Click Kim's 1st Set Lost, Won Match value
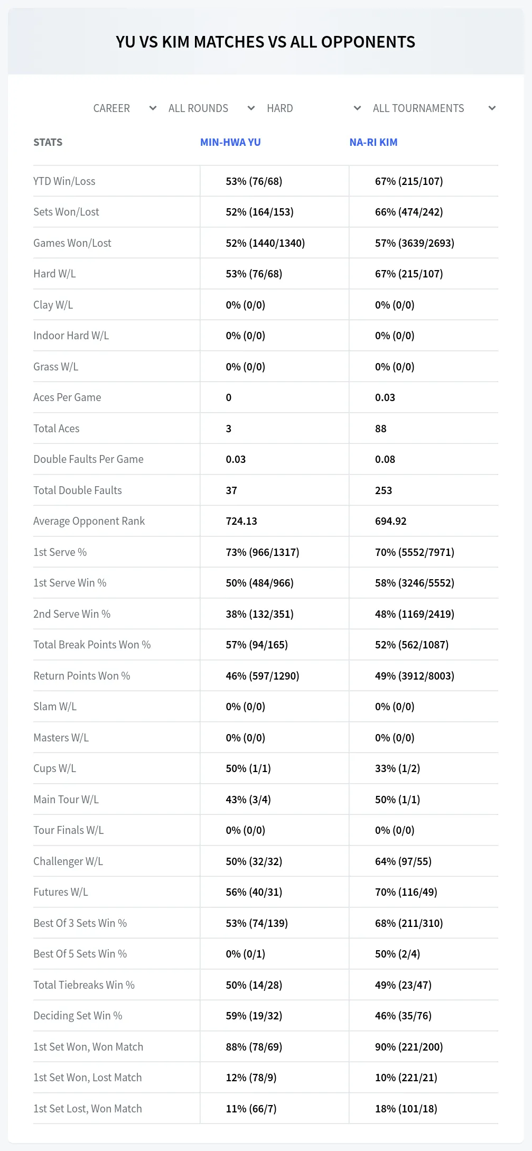Screen dimensions: 532x1151 click(406, 1109)
